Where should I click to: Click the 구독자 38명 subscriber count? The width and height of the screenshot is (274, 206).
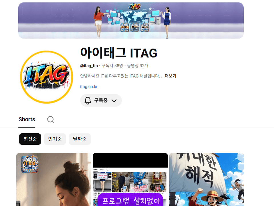point(112,66)
